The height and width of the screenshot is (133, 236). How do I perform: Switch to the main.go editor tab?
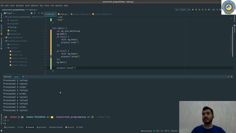tap(51, 14)
